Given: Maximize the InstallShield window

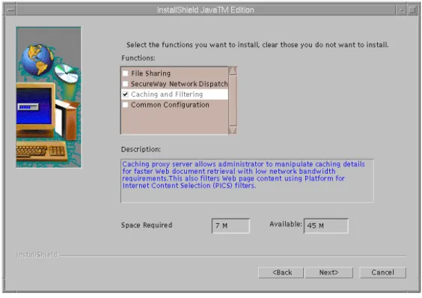Looking at the screenshot, I should click(x=412, y=10).
